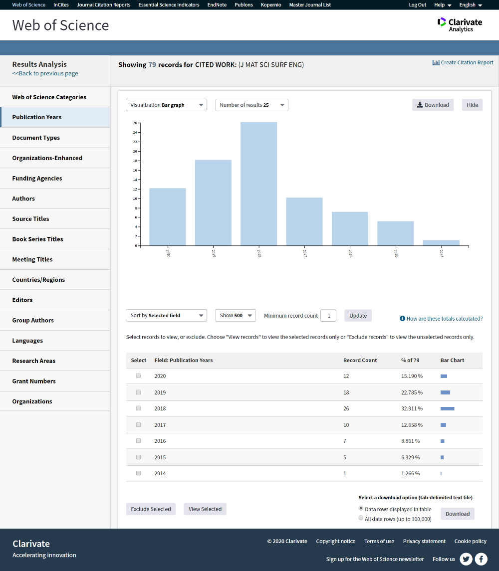Open Kopernio from top navigation
Viewport: 499px width, 571px height.
coord(271,4)
